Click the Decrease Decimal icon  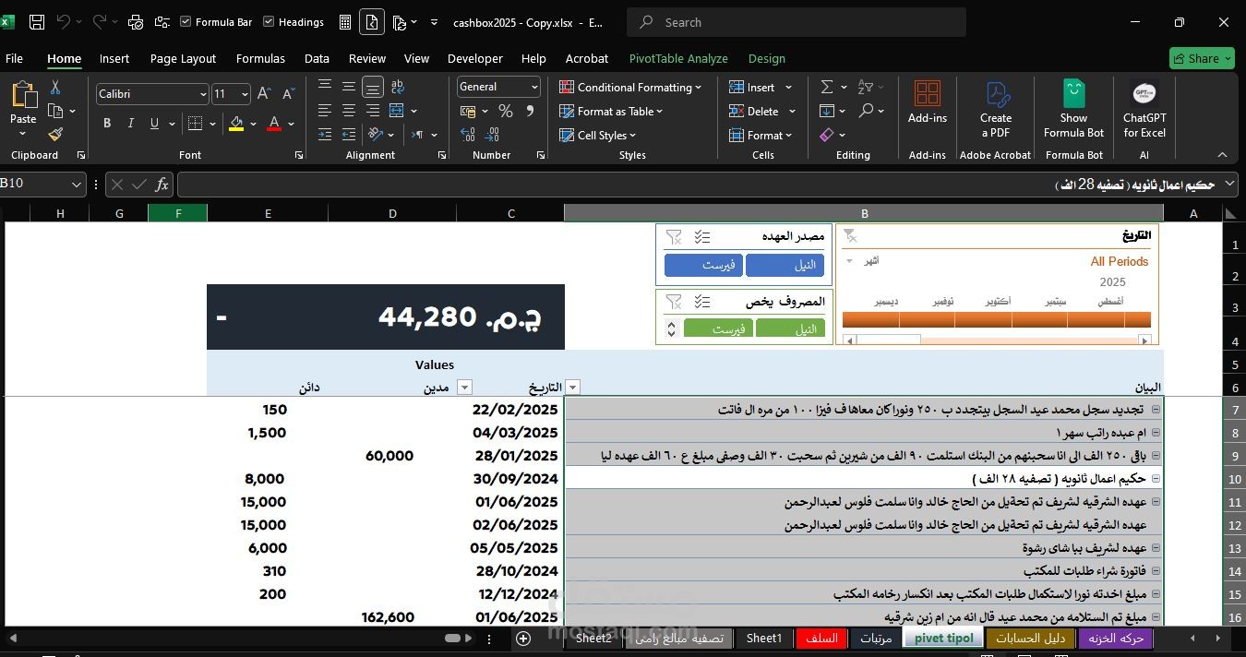pyautogui.click(x=493, y=135)
